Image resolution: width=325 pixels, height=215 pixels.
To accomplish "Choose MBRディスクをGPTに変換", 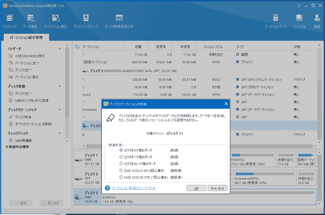I will [x=29, y=100].
